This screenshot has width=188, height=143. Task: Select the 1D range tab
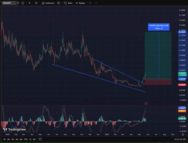pos(4,139)
